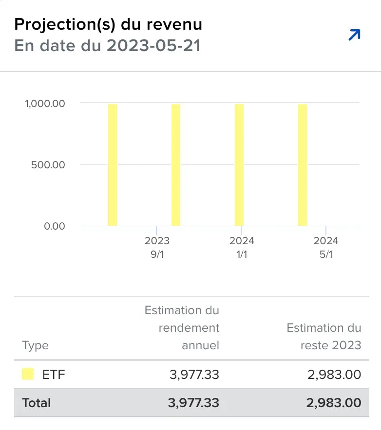Click the Projection(s) du revenu title

[x=108, y=24]
